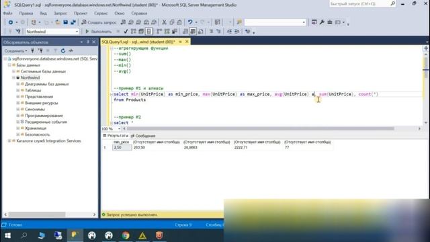Open the Окно menu
430x242 pixels.
point(120,13)
